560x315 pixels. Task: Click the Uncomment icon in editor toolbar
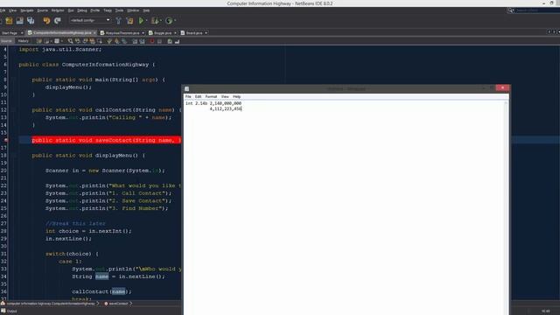177,41
